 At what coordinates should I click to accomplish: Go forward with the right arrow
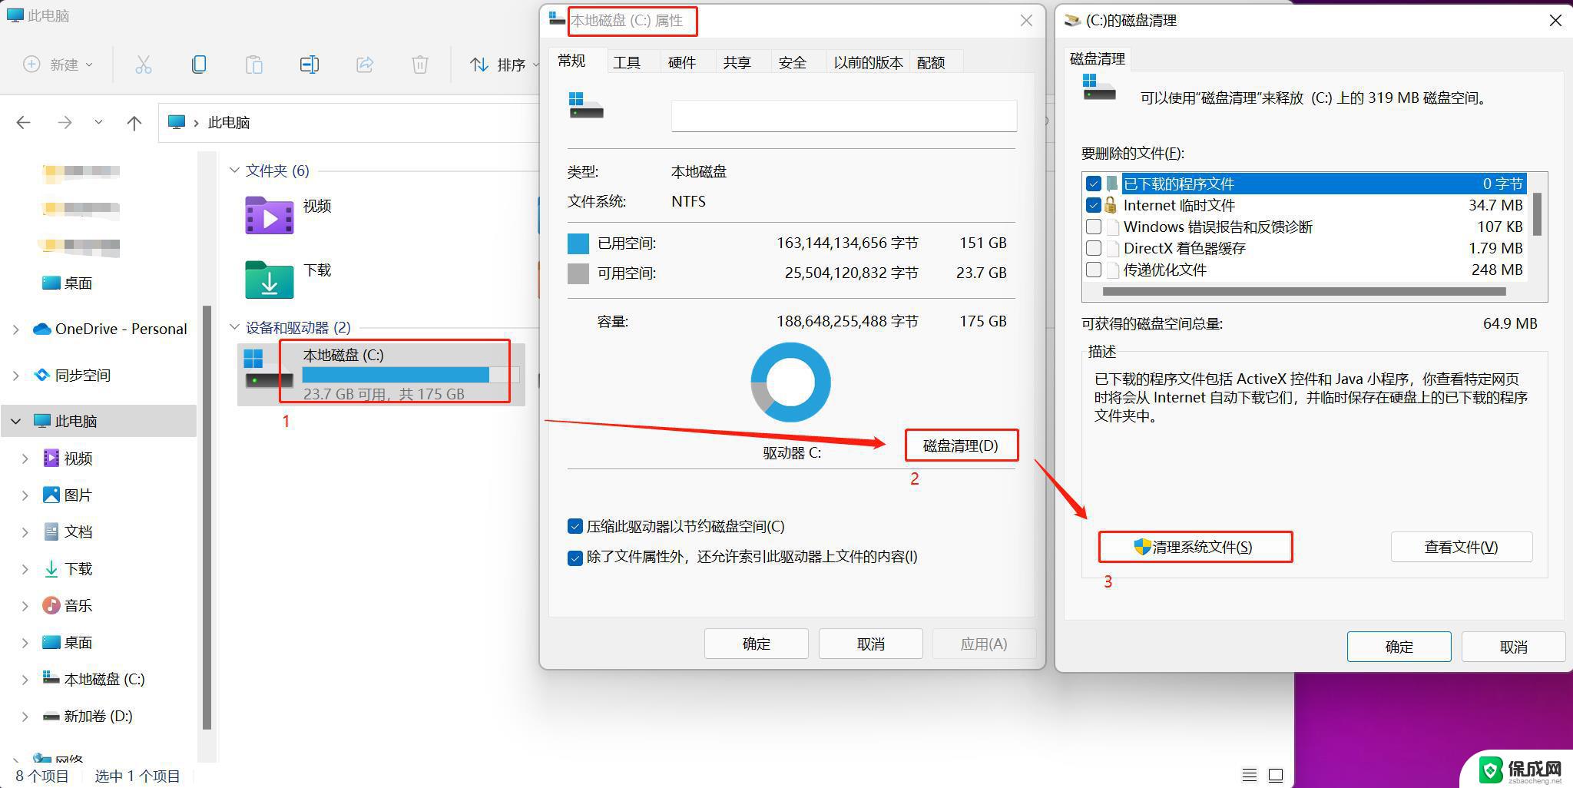(x=65, y=122)
